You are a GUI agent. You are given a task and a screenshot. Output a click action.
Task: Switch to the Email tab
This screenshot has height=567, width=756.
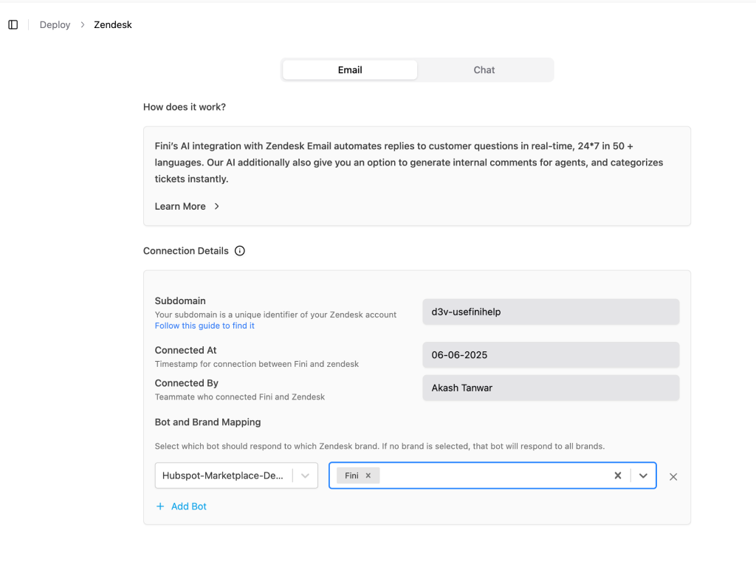tap(350, 70)
